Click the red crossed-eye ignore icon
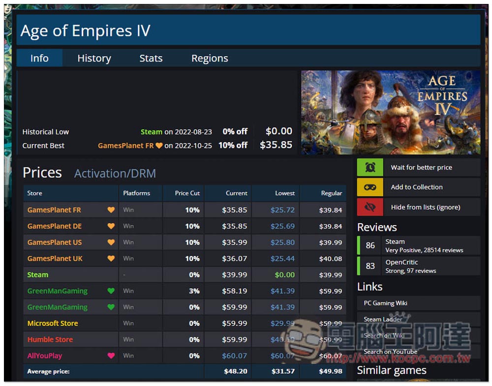The image size is (492, 386). coord(370,207)
